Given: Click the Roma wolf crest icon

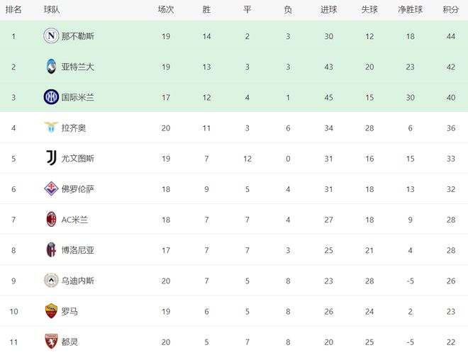Looking at the screenshot, I should [x=51, y=310].
